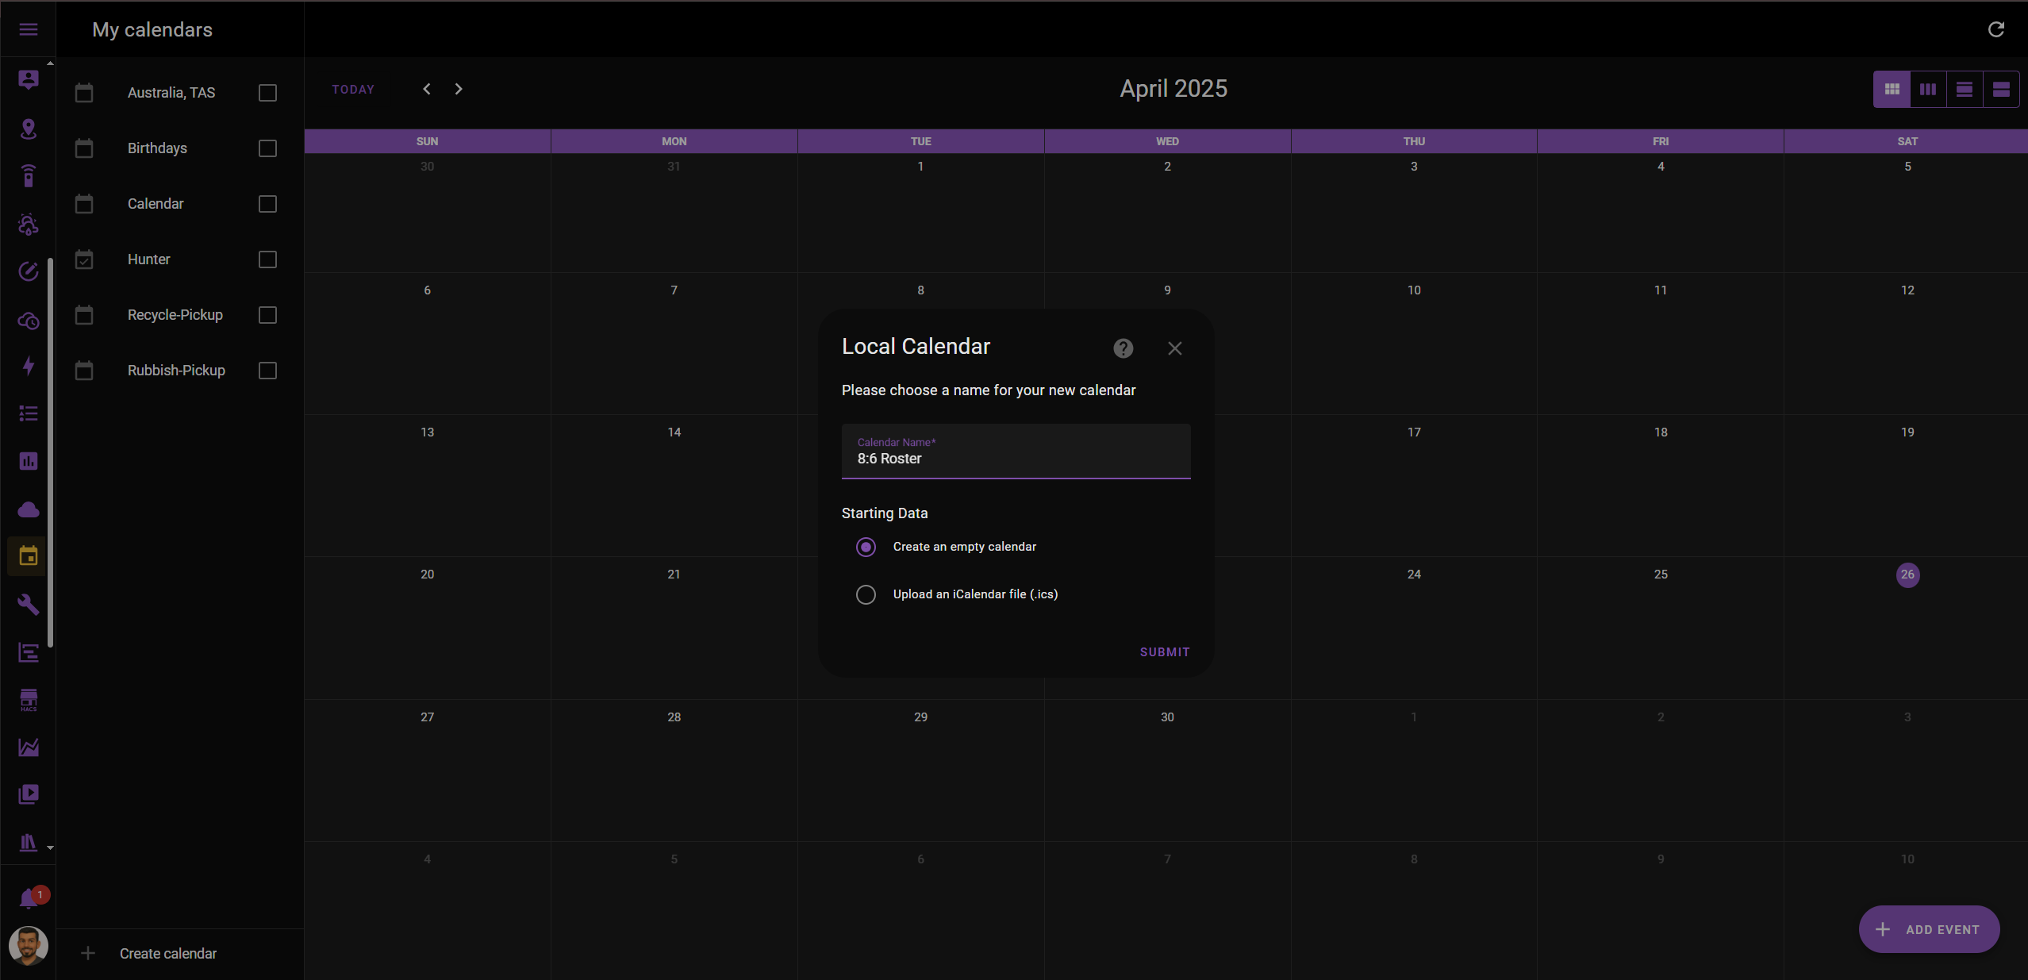The height and width of the screenshot is (980, 2028).
Task: Open the sidebar hamburger menu
Action: pyautogui.click(x=29, y=29)
